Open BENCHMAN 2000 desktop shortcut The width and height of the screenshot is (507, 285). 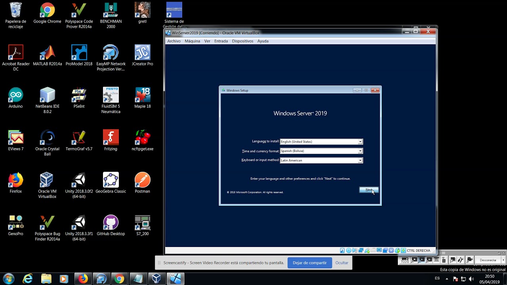tap(111, 15)
